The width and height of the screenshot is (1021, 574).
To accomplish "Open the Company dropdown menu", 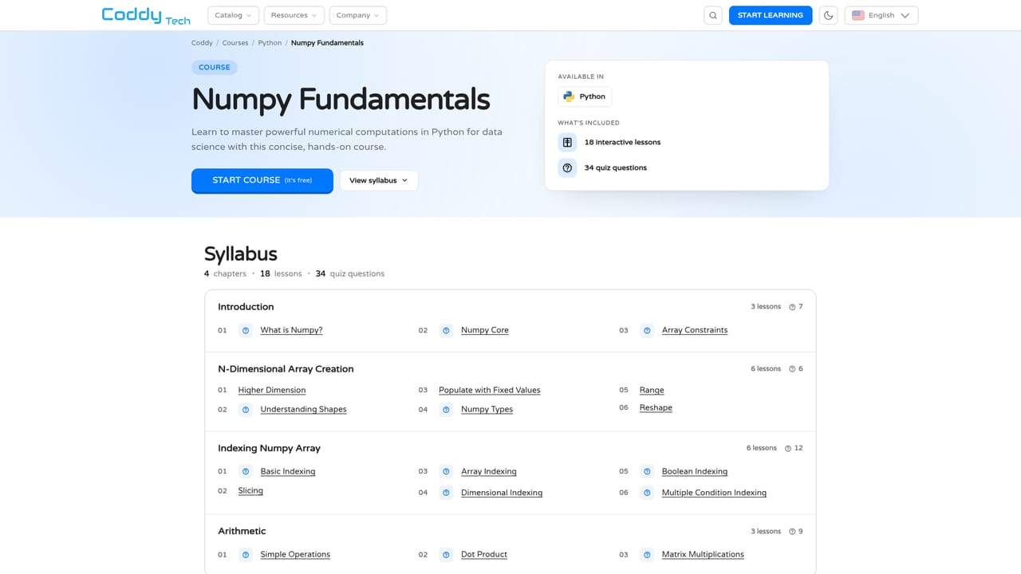I will point(357,15).
